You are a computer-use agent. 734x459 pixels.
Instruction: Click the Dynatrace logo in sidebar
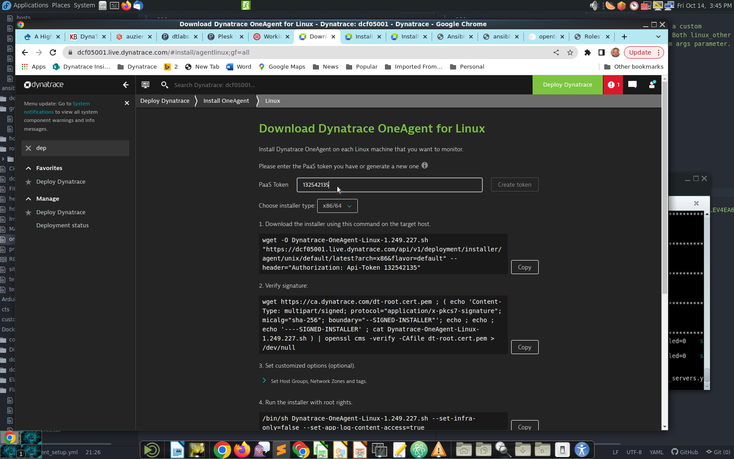coord(44,85)
